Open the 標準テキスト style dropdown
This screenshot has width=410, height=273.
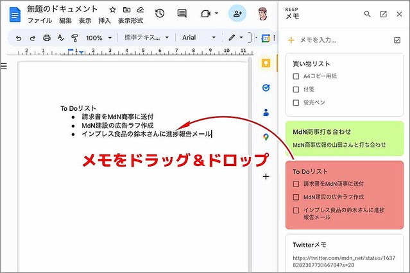coord(146,38)
